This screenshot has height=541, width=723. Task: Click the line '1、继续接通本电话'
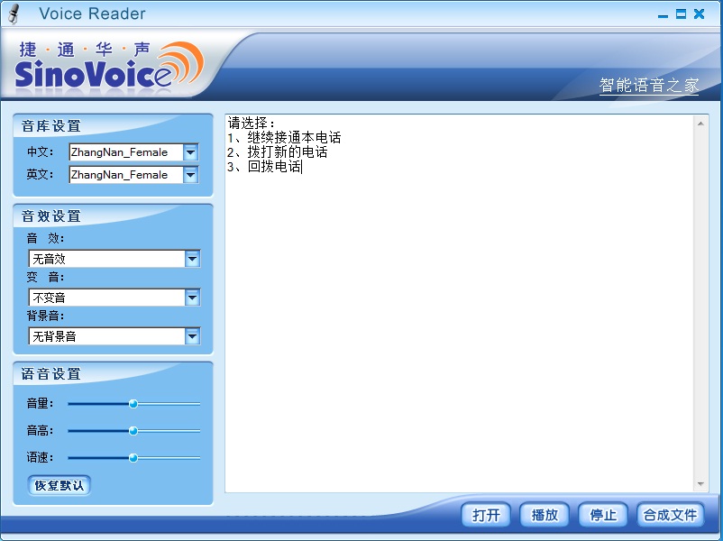284,137
